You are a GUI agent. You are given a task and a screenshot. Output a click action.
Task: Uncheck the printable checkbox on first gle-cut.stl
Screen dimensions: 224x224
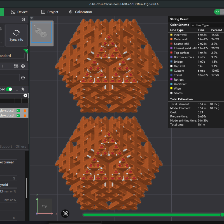[18, 111]
